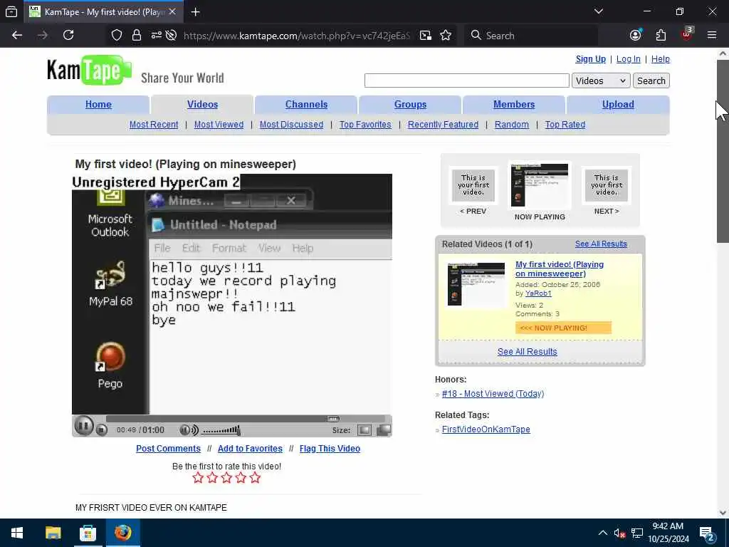The image size is (729, 547).
Task: Mute the video player's speaker icon
Action: click(x=189, y=430)
